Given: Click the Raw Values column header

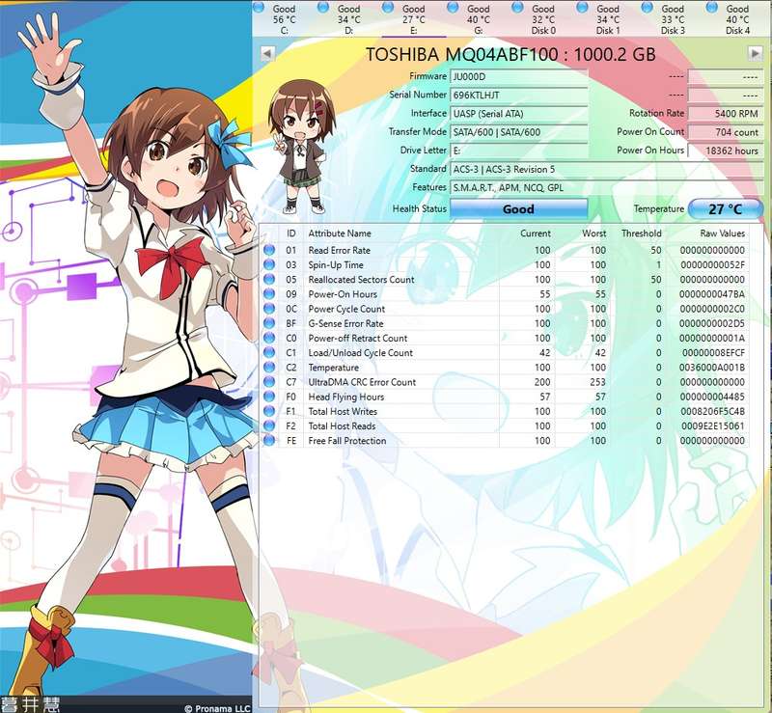Looking at the screenshot, I should [722, 233].
